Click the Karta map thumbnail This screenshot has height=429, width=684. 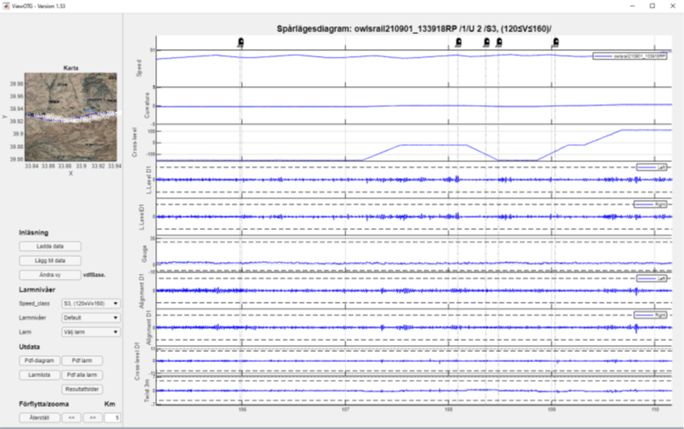pos(74,116)
